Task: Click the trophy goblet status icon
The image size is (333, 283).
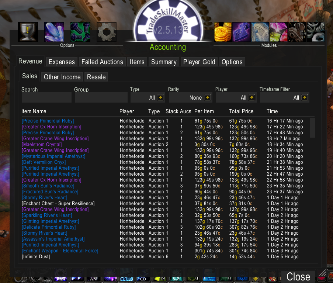Action: tap(28, 32)
